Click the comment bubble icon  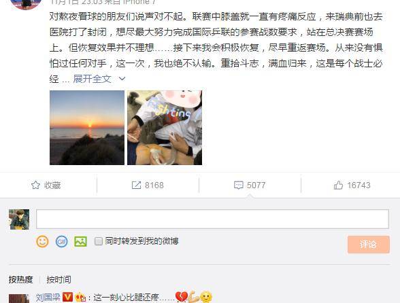point(239,185)
